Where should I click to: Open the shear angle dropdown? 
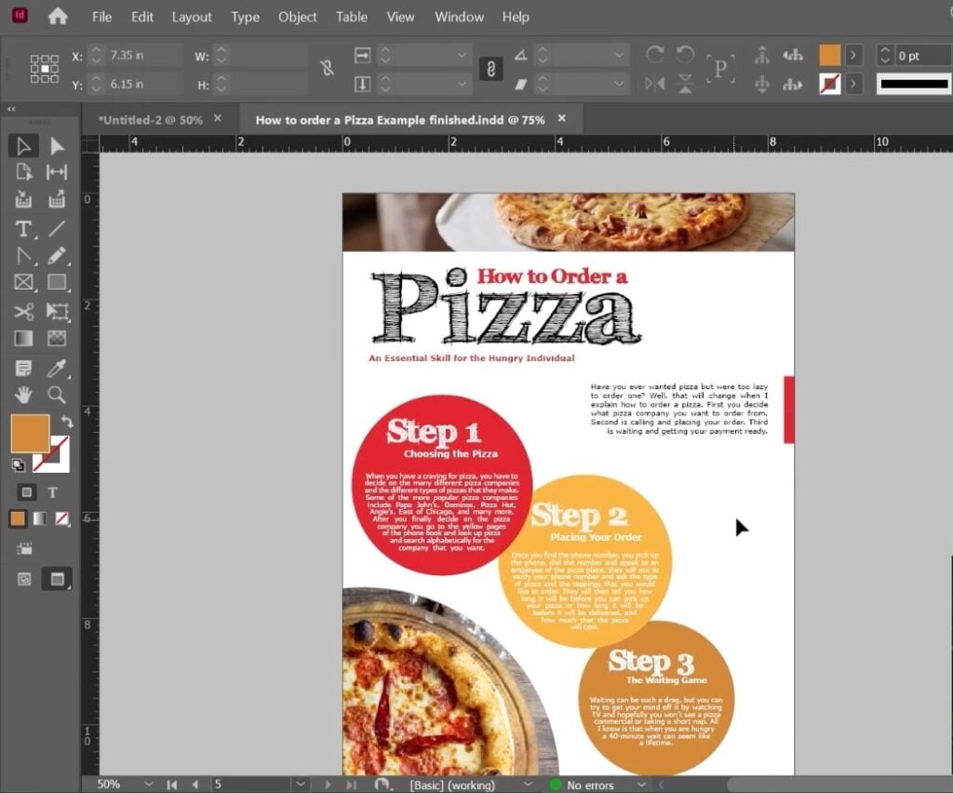[619, 84]
